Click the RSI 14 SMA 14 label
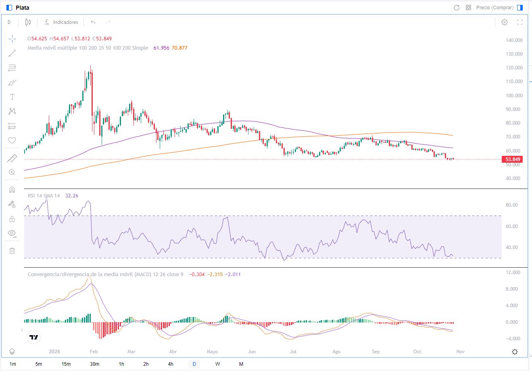Image resolution: width=532 pixels, height=371 pixels. (44, 196)
